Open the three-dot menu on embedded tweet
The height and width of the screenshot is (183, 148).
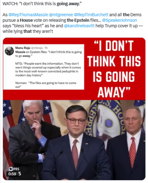coord(81,48)
